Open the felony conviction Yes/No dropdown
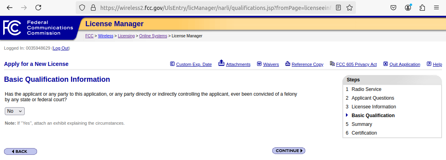446x160 pixels. pyautogui.click(x=15, y=111)
